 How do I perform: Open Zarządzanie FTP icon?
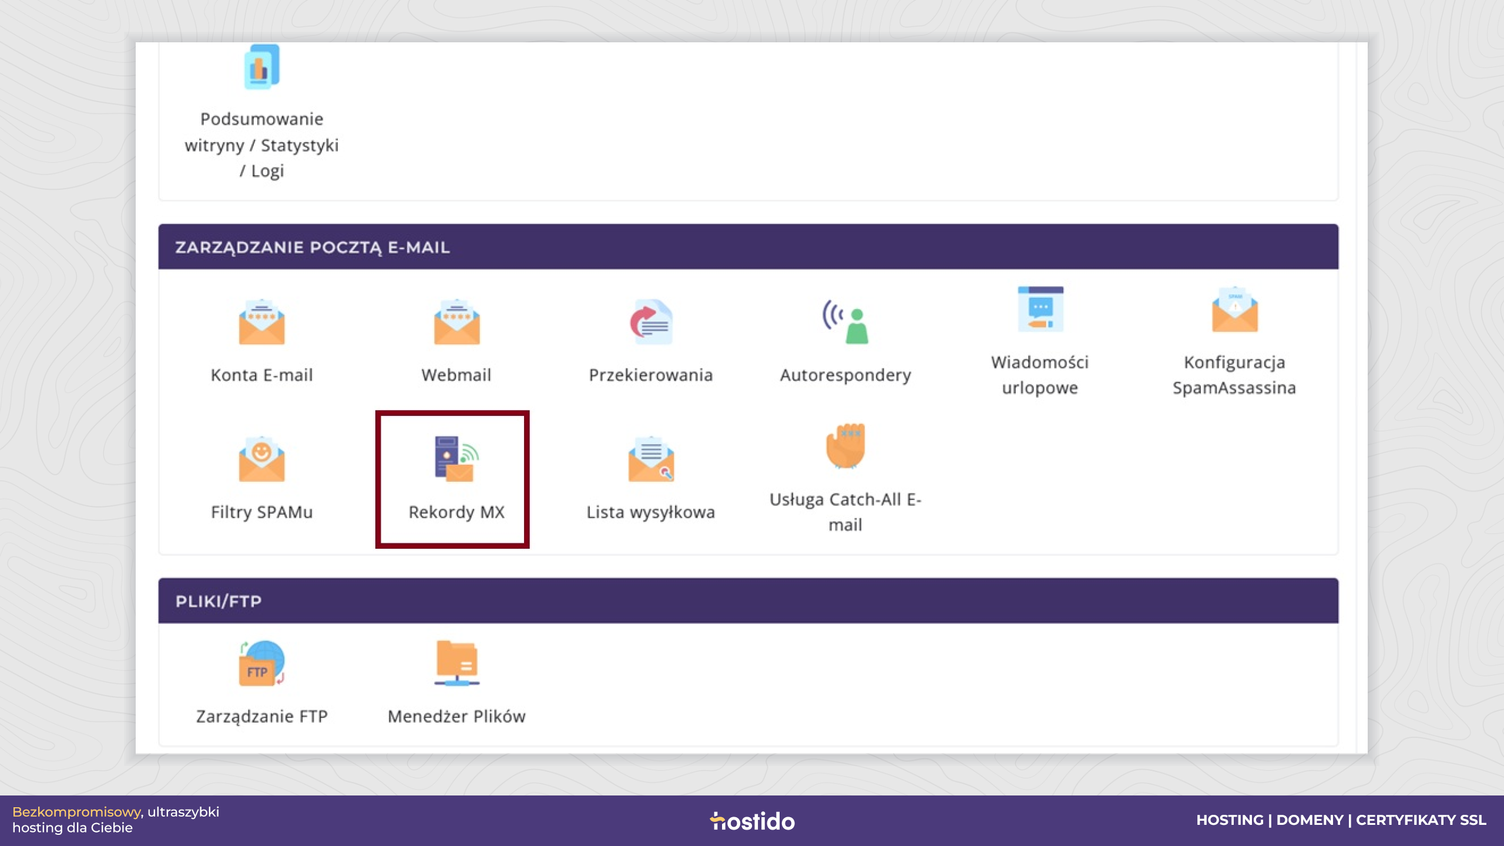(x=261, y=663)
